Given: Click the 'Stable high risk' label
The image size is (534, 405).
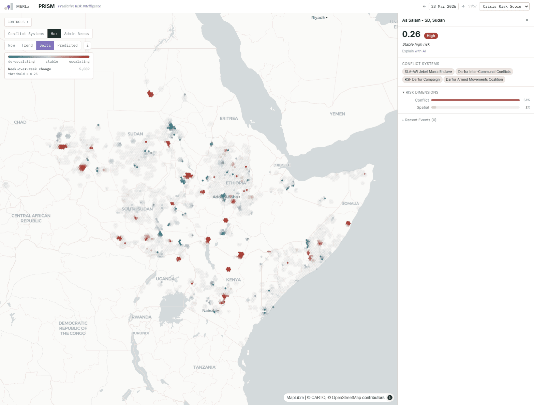Looking at the screenshot, I should tap(416, 44).
